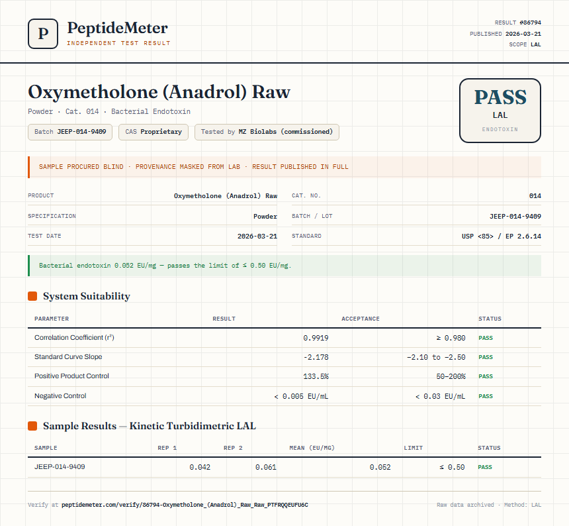This screenshot has height=526, width=569.
Task: Click the result < 0.005 EU/mL
Action: click(x=301, y=396)
